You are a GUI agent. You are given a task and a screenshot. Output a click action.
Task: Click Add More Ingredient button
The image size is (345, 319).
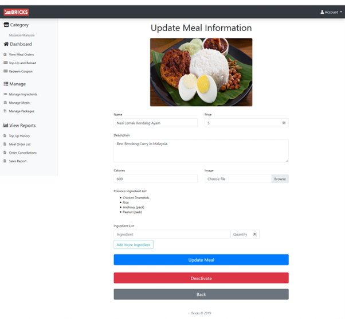pyautogui.click(x=134, y=244)
